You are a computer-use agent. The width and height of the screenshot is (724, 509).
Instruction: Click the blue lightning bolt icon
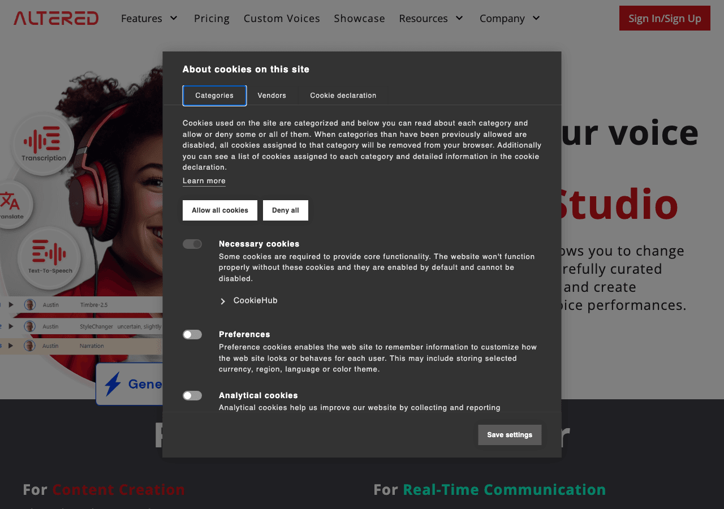113,384
